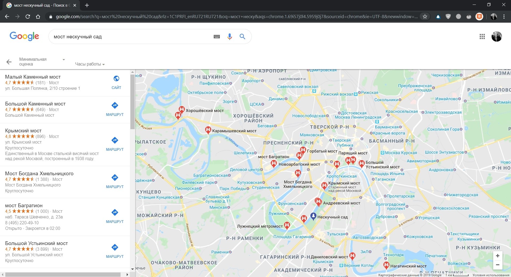Open Малый Каменный мост listing
Viewport: 511px width, 277px height.
pyautogui.click(x=33, y=77)
